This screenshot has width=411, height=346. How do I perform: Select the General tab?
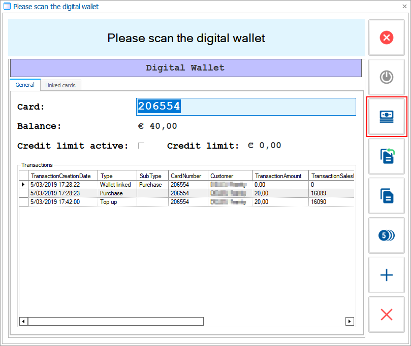pyautogui.click(x=25, y=85)
